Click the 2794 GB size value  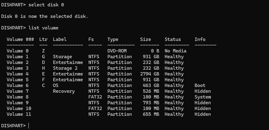coord(149,74)
